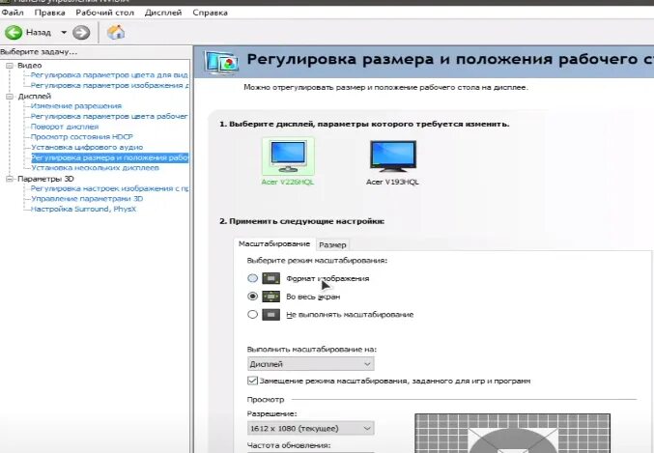Click the Назад button label
This screenshot has width=654, height=453.
[x=39, y=33]
